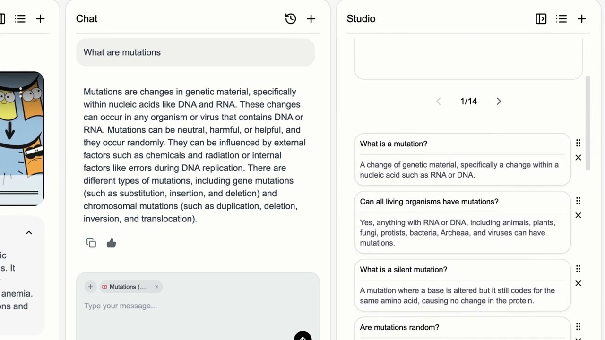Remove Mutations source chip from message
Screen dimensions: 605x340
[156, 287]
